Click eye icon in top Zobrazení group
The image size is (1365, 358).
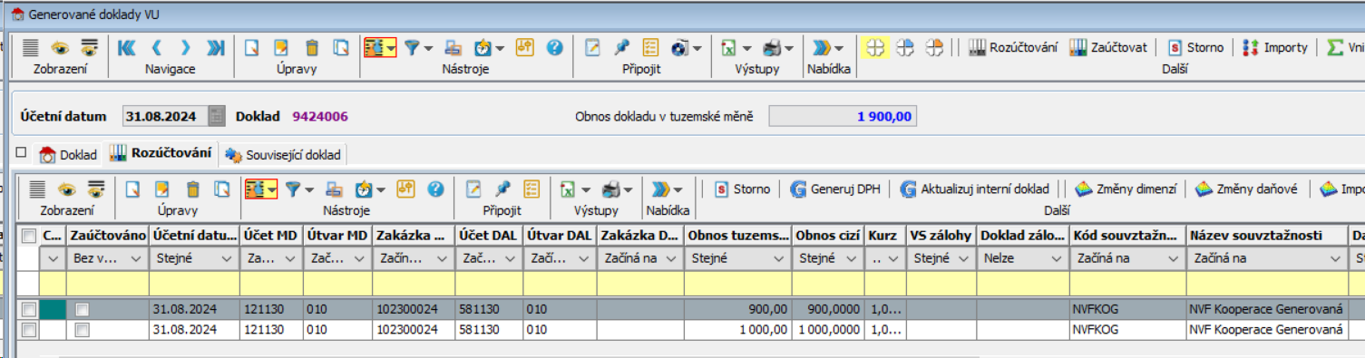point(60,48)
